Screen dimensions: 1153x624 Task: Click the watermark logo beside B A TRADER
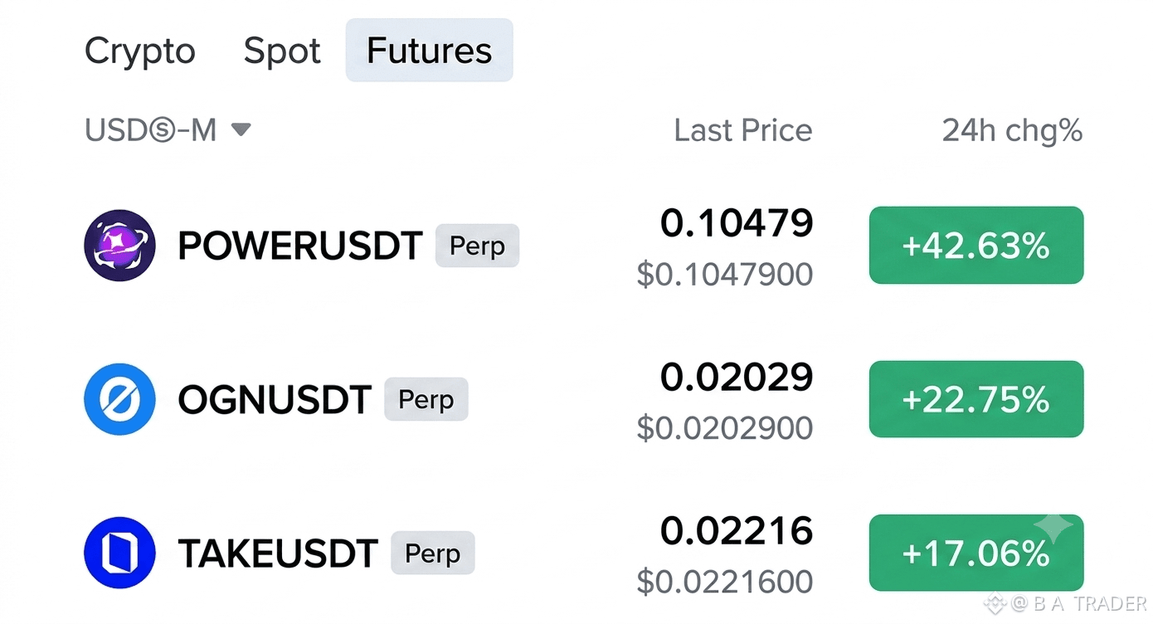[995, 604]
